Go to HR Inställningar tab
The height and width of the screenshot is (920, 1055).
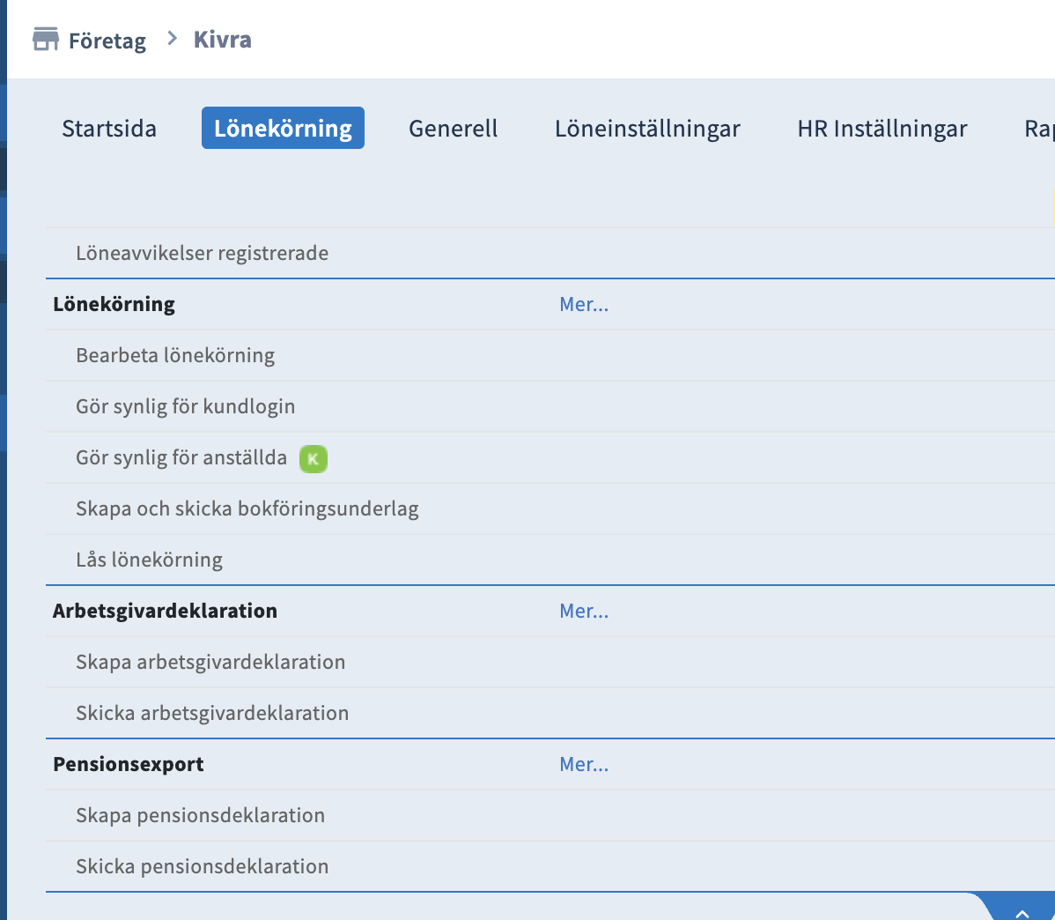point(882,129)
